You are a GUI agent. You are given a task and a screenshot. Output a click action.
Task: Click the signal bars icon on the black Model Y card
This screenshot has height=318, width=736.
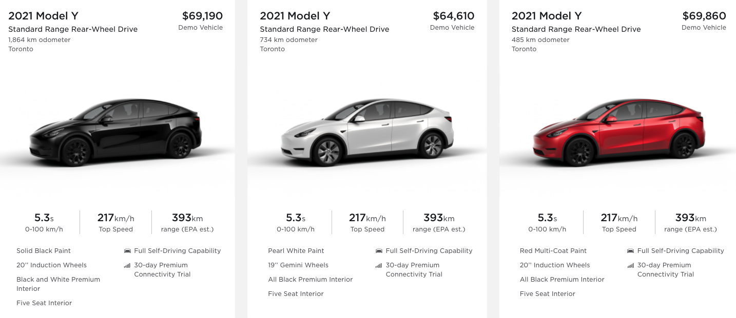click(127, 266)
